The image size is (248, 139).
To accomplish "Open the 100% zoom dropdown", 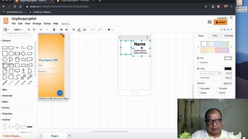I will click(18, 30).
